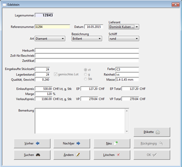The height and width of the screenshot is (167, 182).
Task: Click the Eingekaufte Stückzahl field
Action: [x=42, y=69]
